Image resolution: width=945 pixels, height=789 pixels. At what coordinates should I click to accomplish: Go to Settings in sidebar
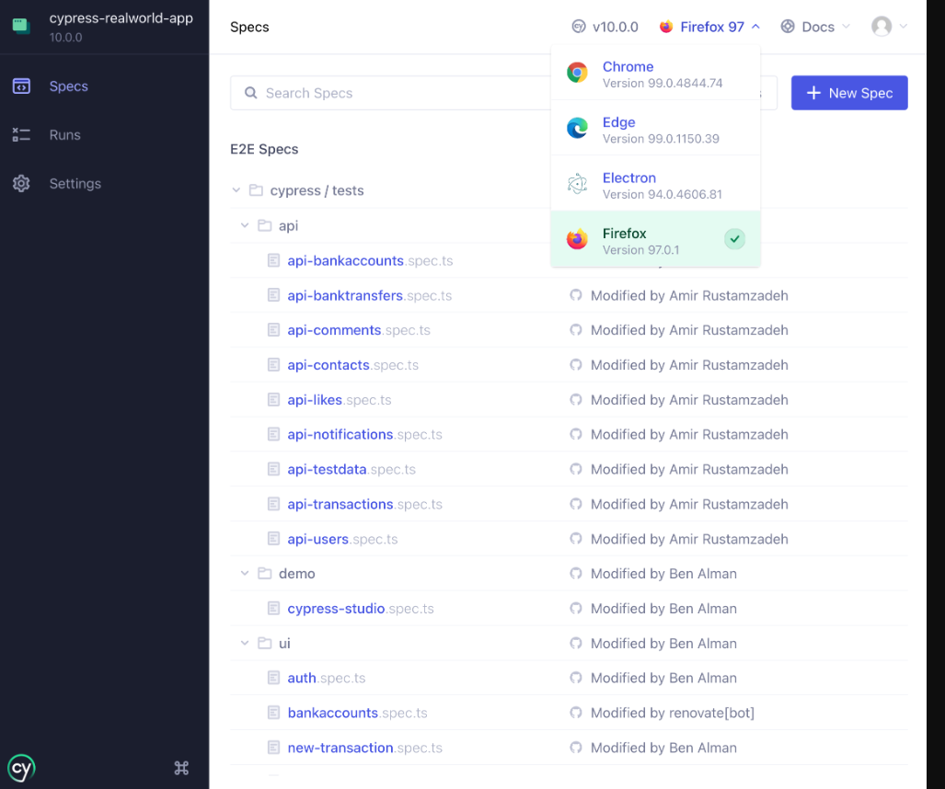tap(75, 184)
